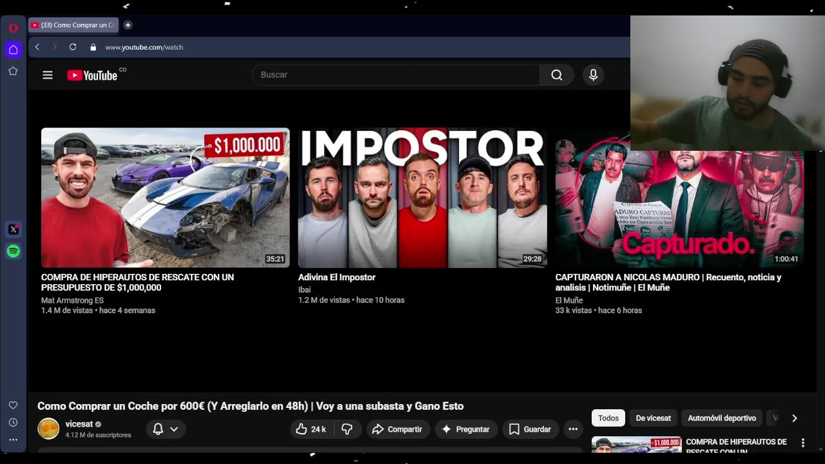Open the sidebar history clock icon
Screen dimensions: 825x464
click(x=13, y=423)
